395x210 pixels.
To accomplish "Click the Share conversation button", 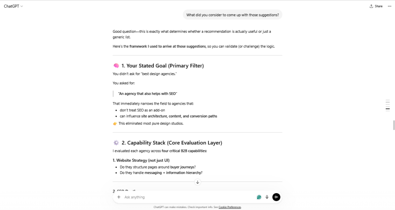I will (x=376, y=6).
